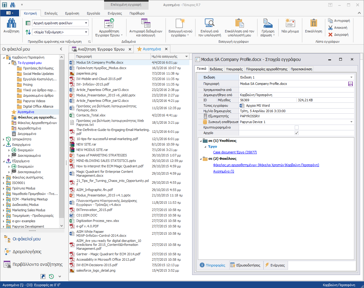Click Αρχειοθέτηση Έγγραφο Έργου icon

pos(109,23)
